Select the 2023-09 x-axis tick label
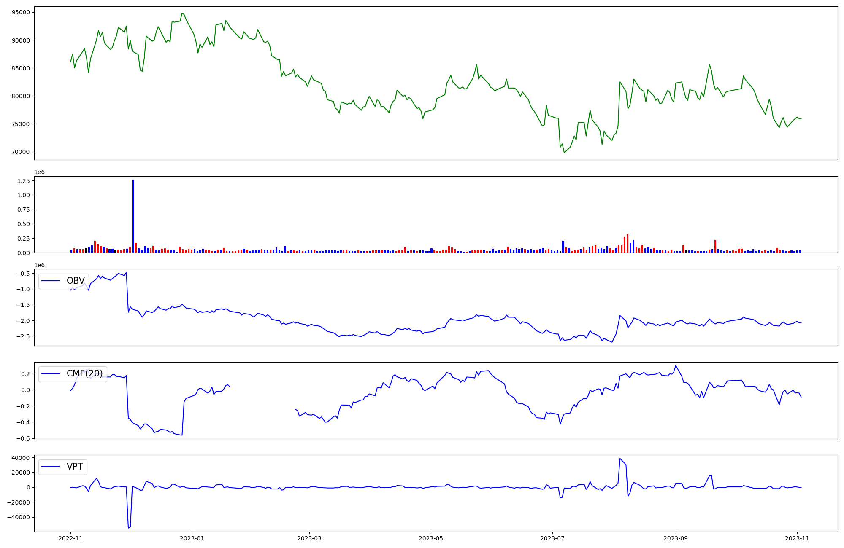 pyautogui.click(x=676, y=538)
